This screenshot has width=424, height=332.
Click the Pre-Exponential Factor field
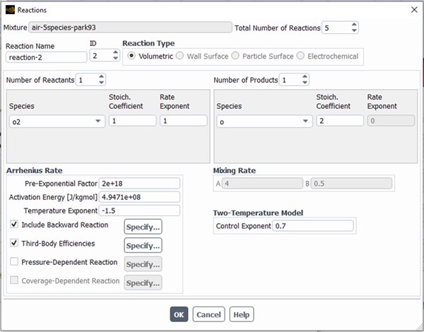[x=139, y=183]
